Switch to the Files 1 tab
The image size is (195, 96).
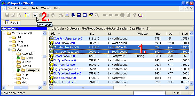12,23
